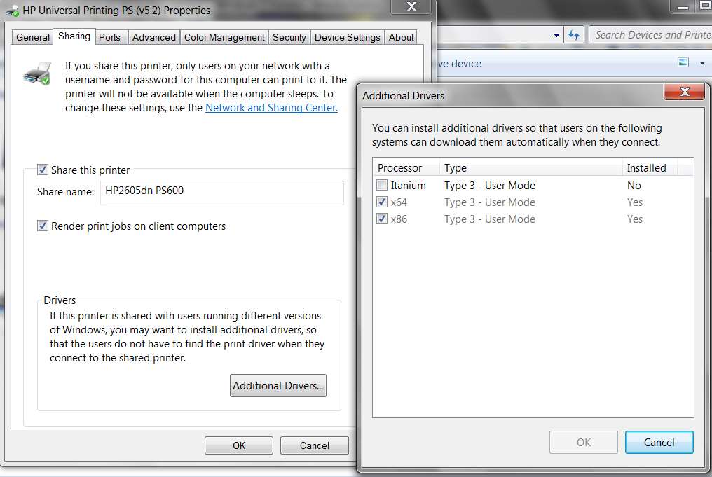Click the refresh arrows icon in Explorer toolbar

[573, 35]
